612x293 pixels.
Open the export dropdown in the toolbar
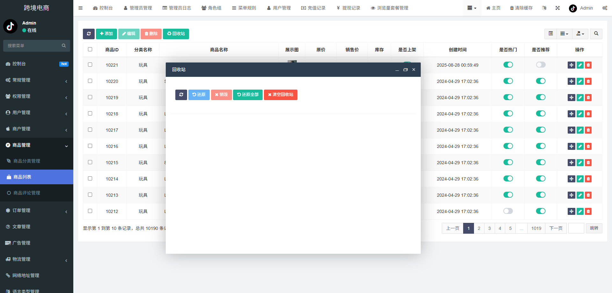(x=580, y=34)
